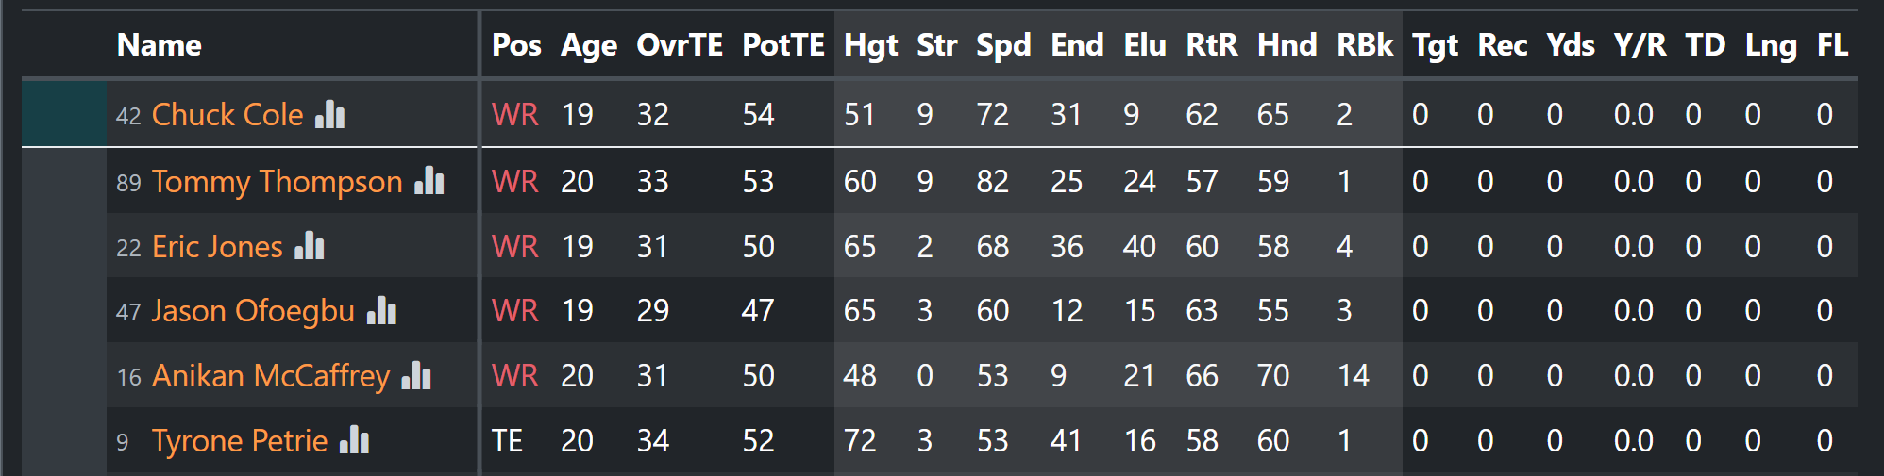Select the highlighted Chuck Cole row marker
The height and width of the screenshot is (476, 1884).
pos(64,114)
